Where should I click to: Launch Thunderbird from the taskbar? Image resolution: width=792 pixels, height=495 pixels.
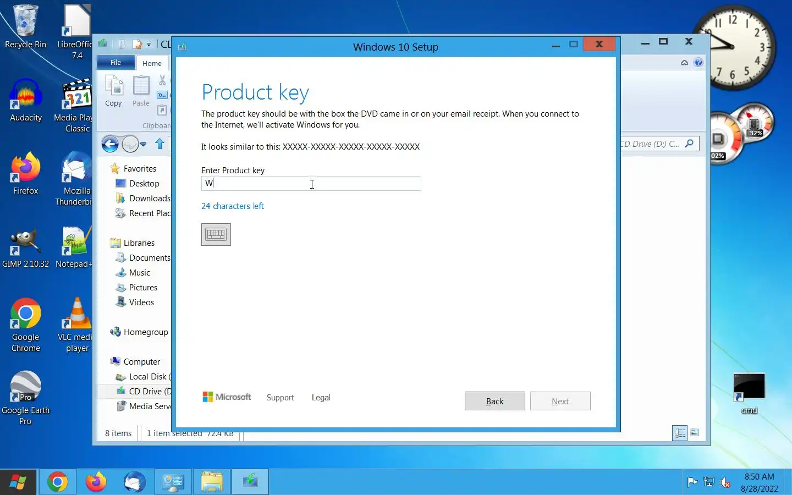click(135, 482)
